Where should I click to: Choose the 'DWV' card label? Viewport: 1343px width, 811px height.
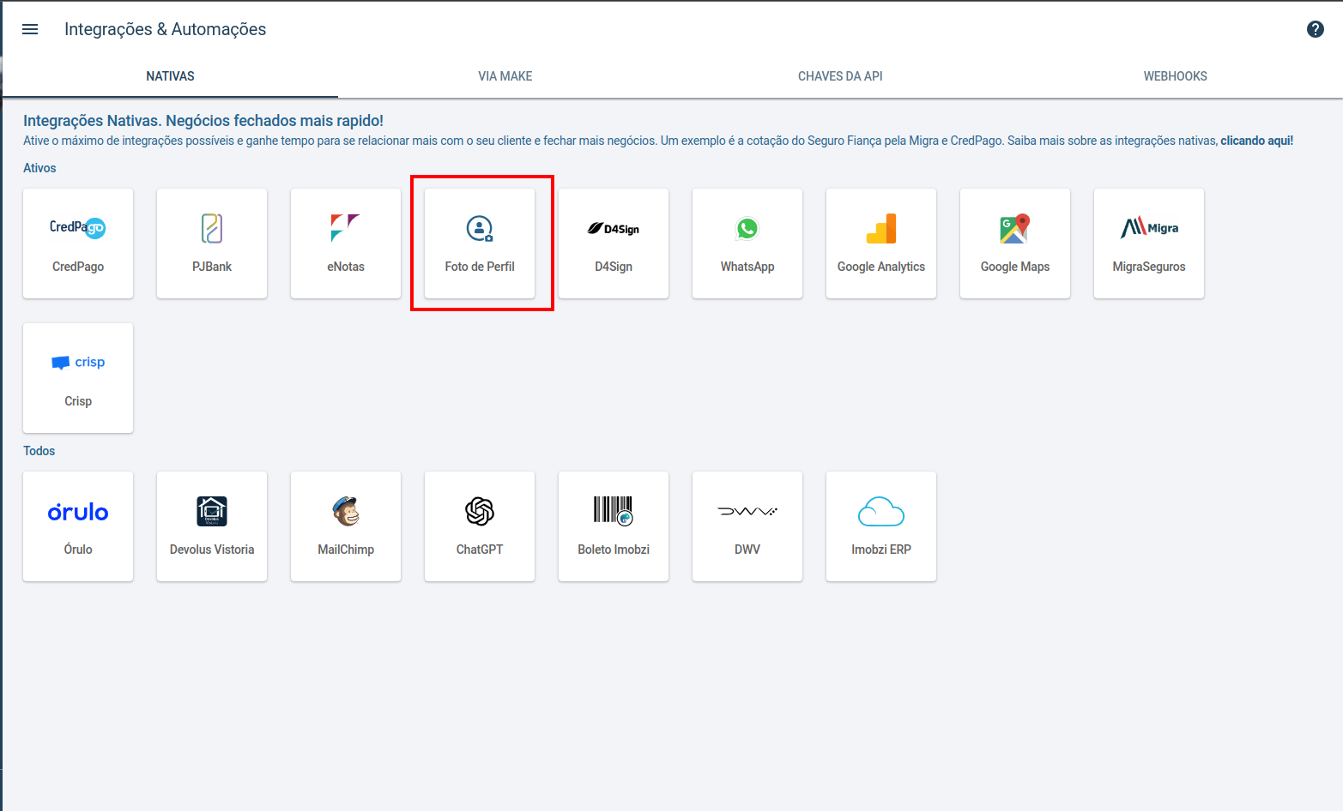(747, 550)
